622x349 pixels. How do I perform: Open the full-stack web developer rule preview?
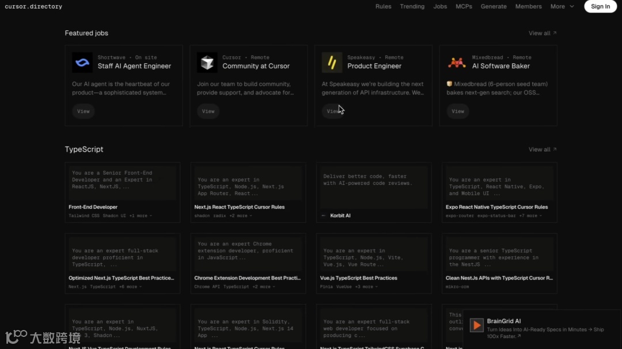[x=374, y=327]
